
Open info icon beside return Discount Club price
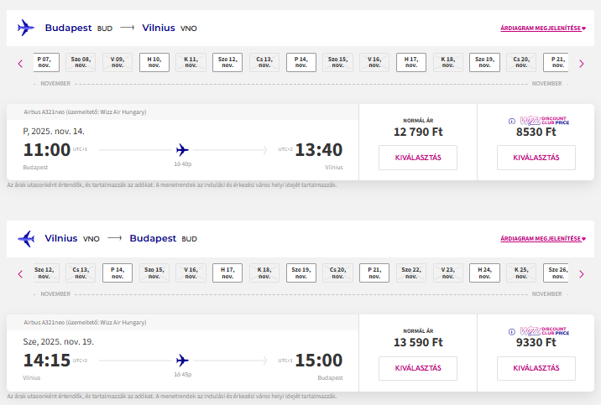pyautogui.click(x=512, y=332)
